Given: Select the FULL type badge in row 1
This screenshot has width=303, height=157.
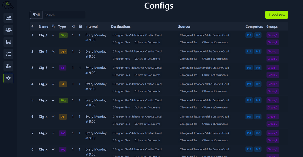Looking at the screenshot, I should (x=63, y=35).
